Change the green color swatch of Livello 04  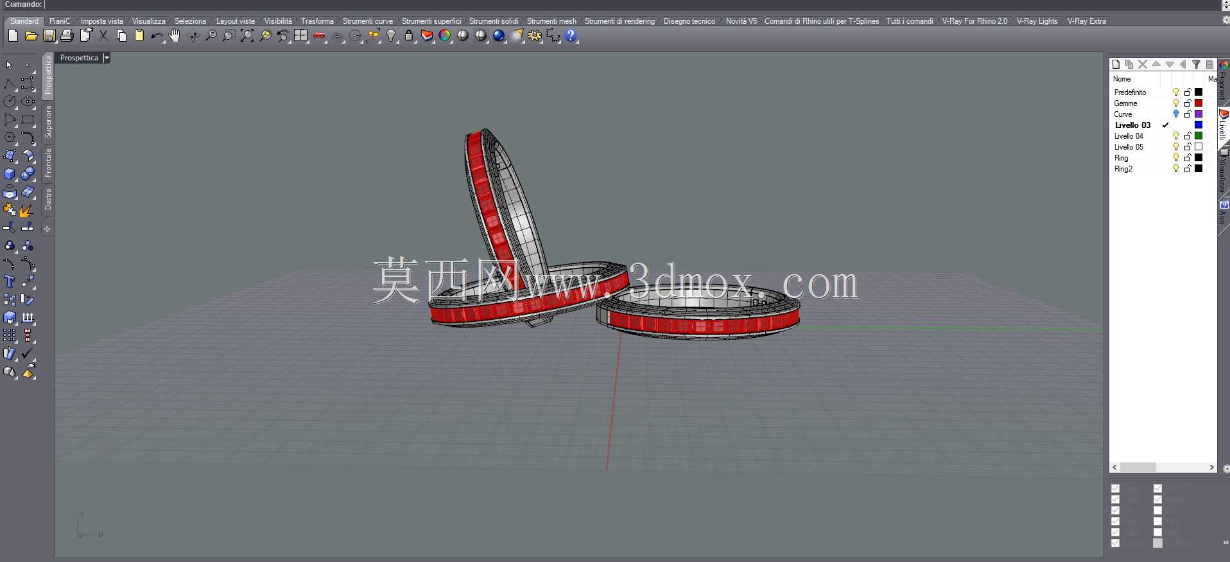coord(1199,136)
